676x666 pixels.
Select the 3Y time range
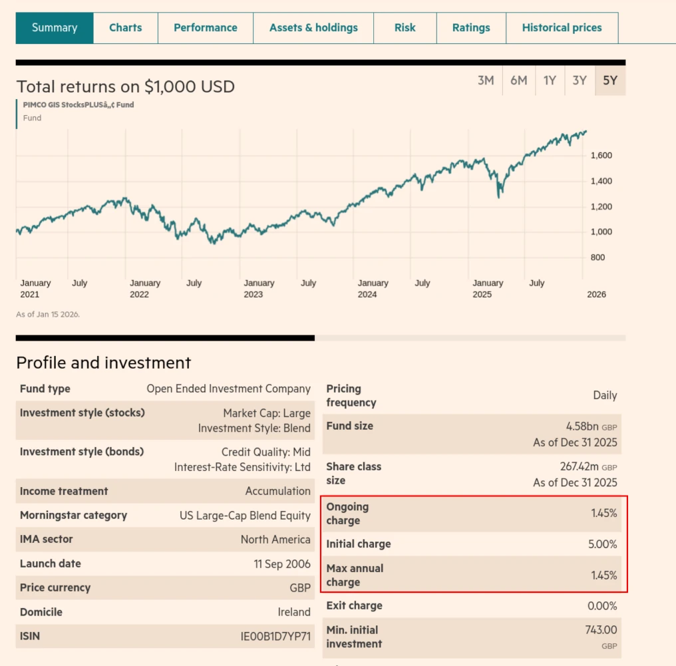[x=579, y=79]
